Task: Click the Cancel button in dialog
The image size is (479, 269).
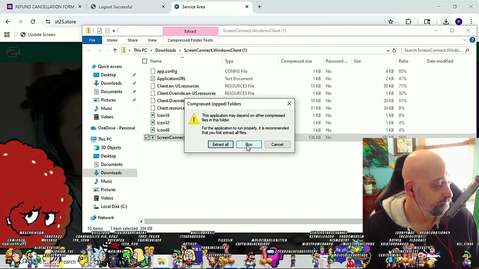Action: [x=277, y=145]
